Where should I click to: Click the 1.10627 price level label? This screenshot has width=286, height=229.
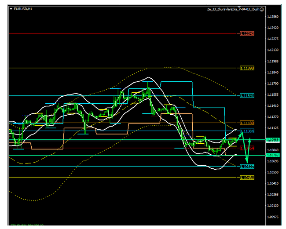coord(247,167)
